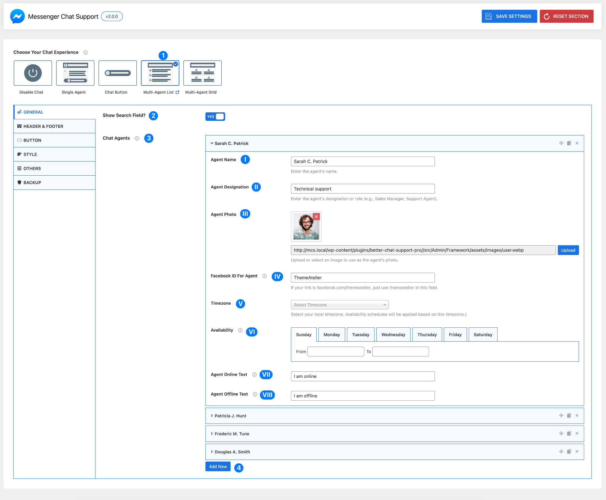Remove Douglas A. Smith with the X icon
Image resolution: width=606 pixels, height=500 pixels.
point(577,452)
